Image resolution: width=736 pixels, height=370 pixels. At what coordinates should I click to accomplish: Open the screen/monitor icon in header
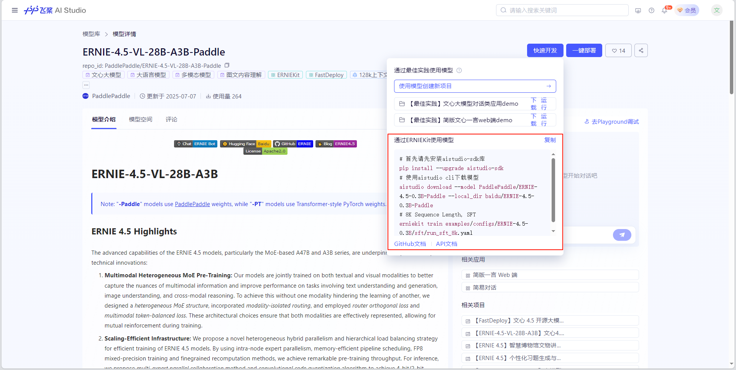pos(638,10)
